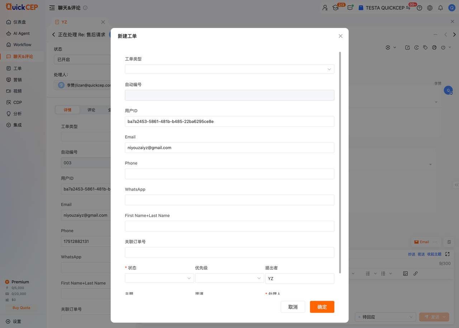Click 抄送 cc link
The image size is (459, 328).
tap(412, 254)
